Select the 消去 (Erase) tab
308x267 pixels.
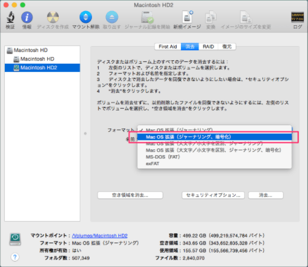pyautogui.click(x=190, y=47)
